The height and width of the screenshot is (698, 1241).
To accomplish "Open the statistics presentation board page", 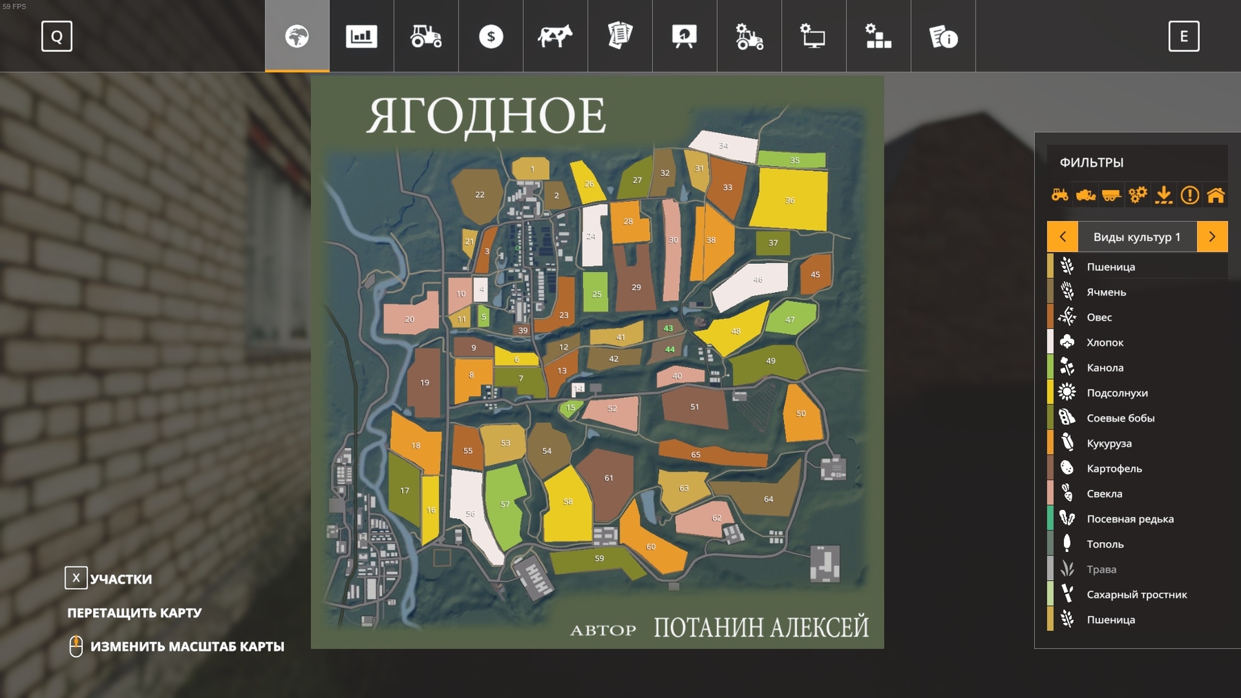I will tap(685, 37).
